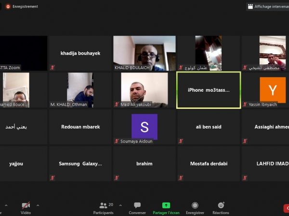289x216 pixels.
Task: Click muted mic icon on عثمان كولوح tile
Action: coord(181,68)
